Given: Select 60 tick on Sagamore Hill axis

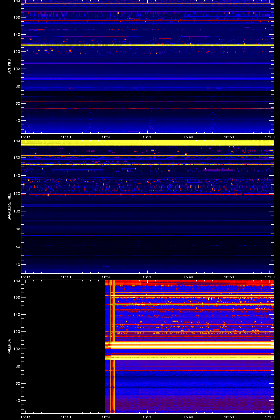Looking at the screenshot, I should coord(17,247).
